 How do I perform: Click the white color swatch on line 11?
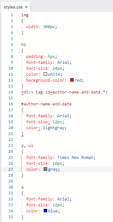point(45,74)
